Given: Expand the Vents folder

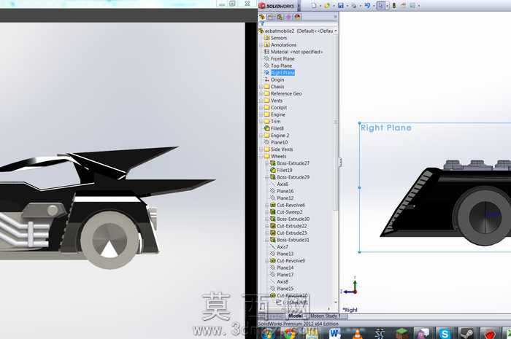Looking at the screenshot, I should pos(261,101).
